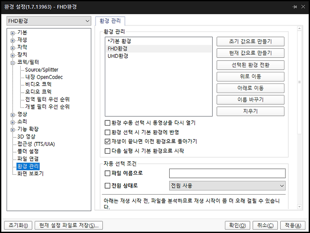
Task: Open the 파일 연결 page
Action: 28,159
